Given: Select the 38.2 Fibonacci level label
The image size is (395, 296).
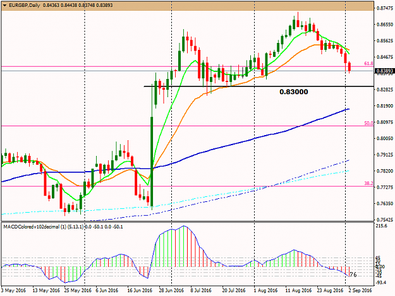Looking at the screenshot, I should [368, 183].
